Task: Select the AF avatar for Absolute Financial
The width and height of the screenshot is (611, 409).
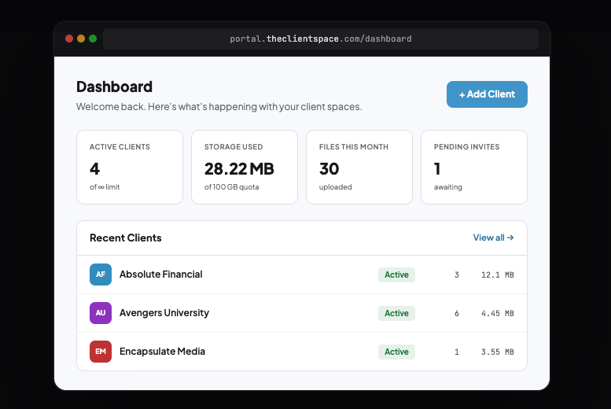Action: point(101,275)
